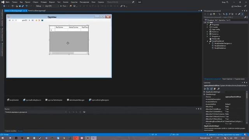This screenshot has width=249, height=140.
Task: Click the yellow Add New navigator icon
Action: [x=36, y=20]
